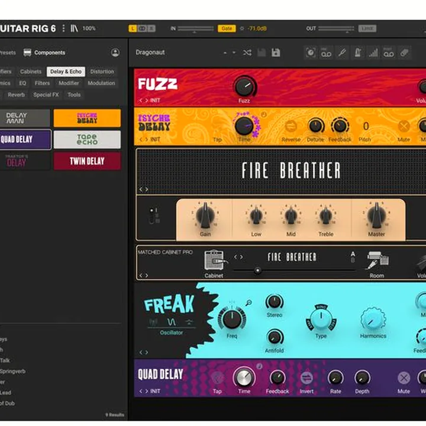Toggle the output Limit button
This screenshot has width=426, height=426.
[367, 28]
